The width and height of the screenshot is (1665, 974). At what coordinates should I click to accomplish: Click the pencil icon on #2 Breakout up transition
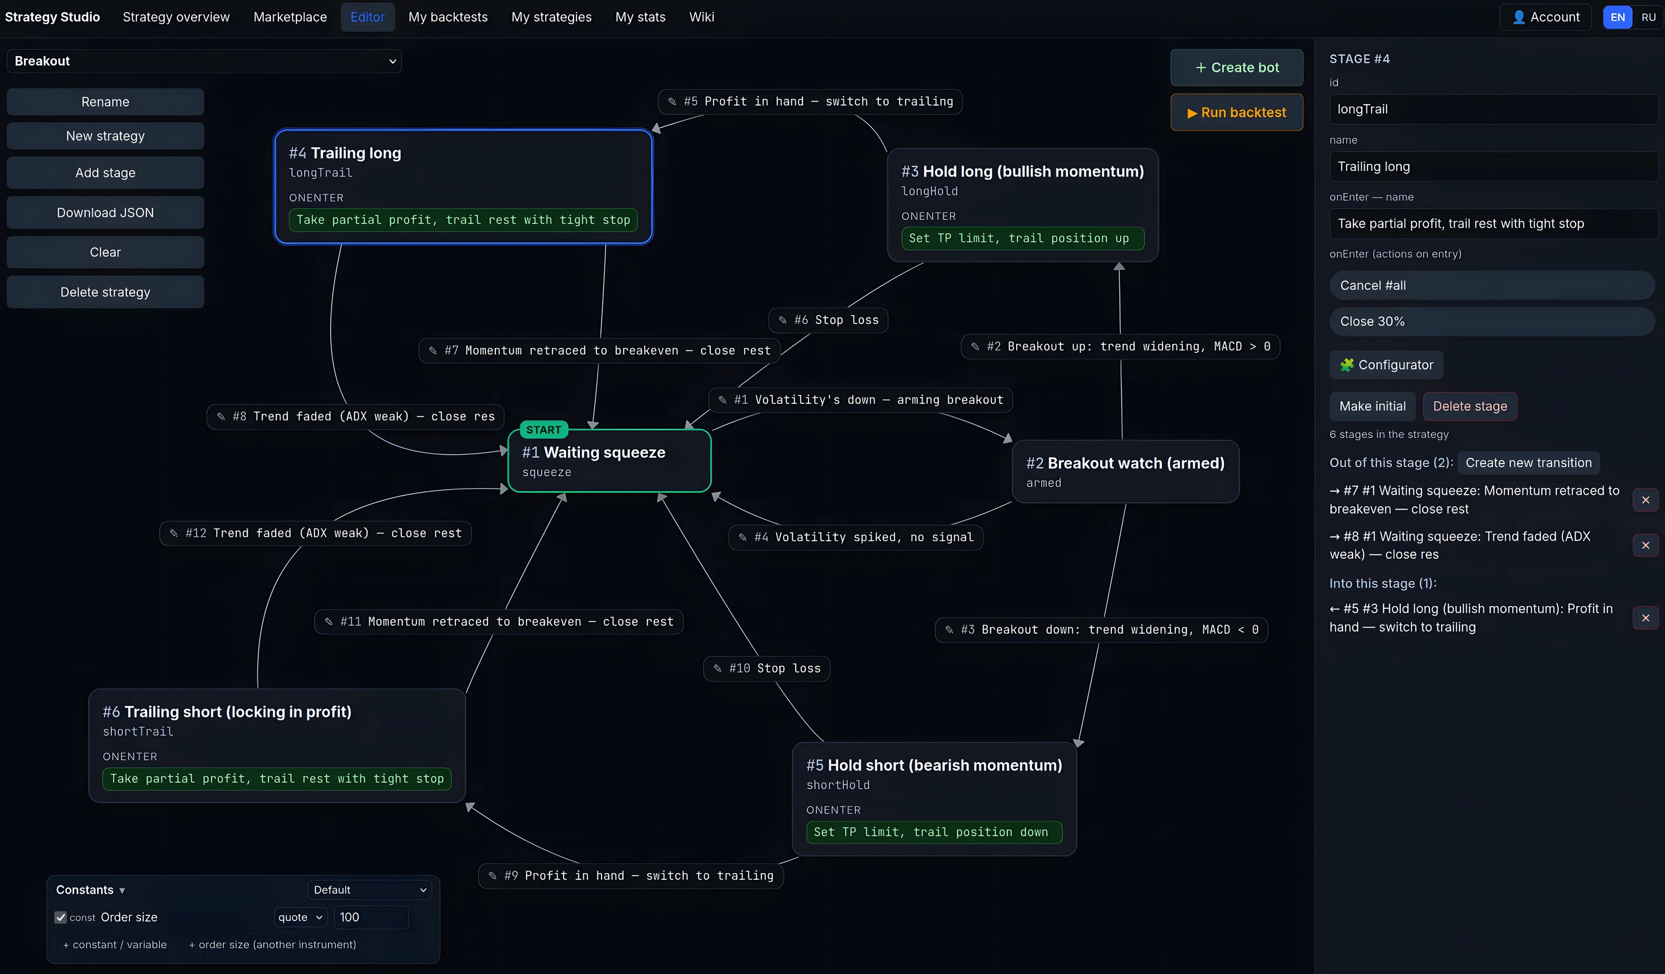(975, 346)
